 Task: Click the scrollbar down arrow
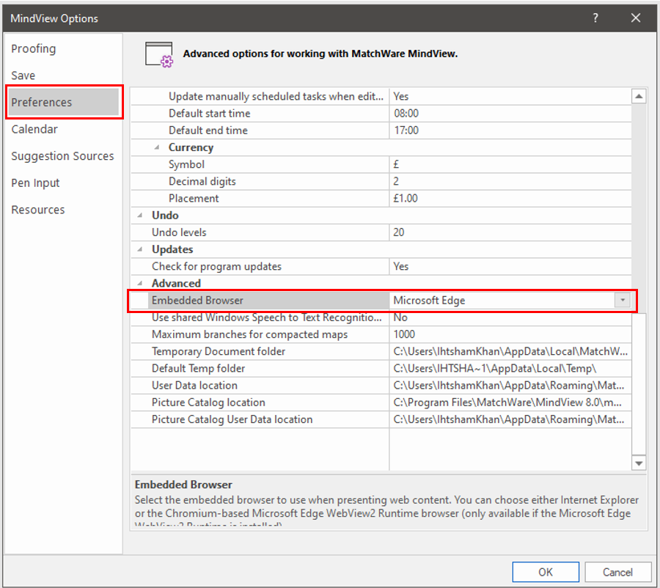[x=639, y=463]
